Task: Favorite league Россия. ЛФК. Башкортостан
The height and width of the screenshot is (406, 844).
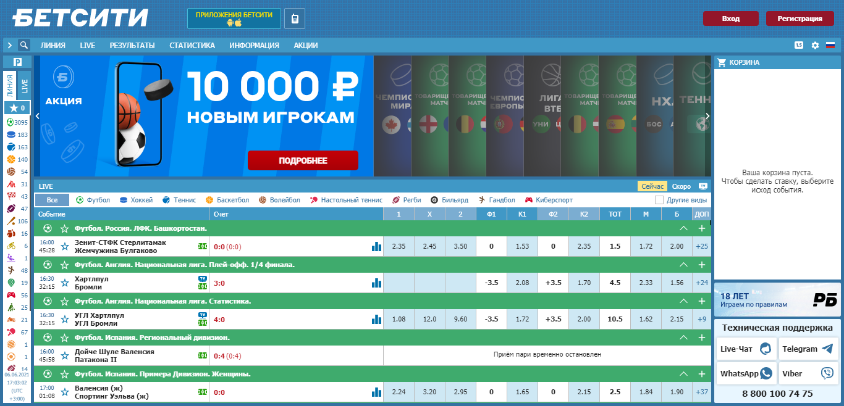Action: coord(64,228)
